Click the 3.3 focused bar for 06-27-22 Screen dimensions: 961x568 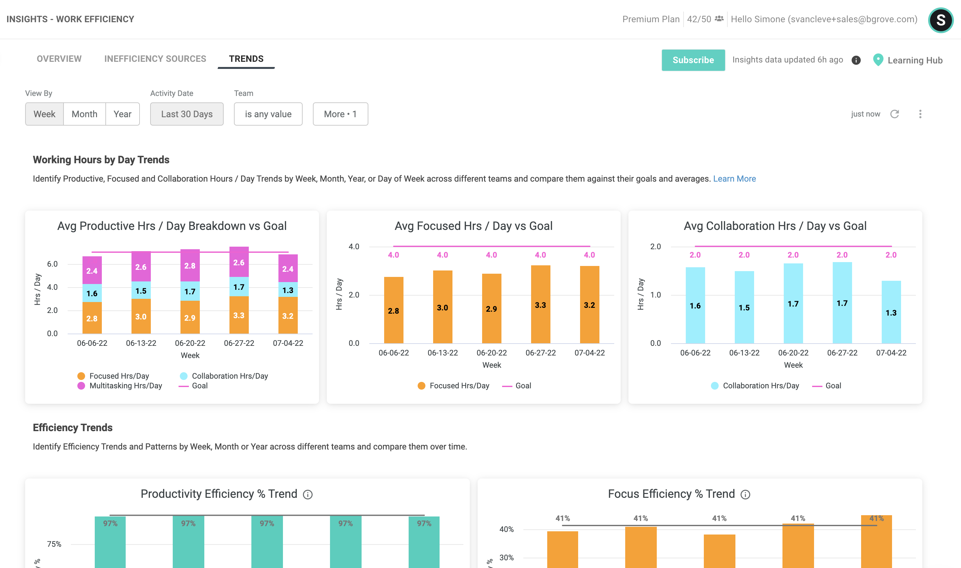(x=540, y=304)
